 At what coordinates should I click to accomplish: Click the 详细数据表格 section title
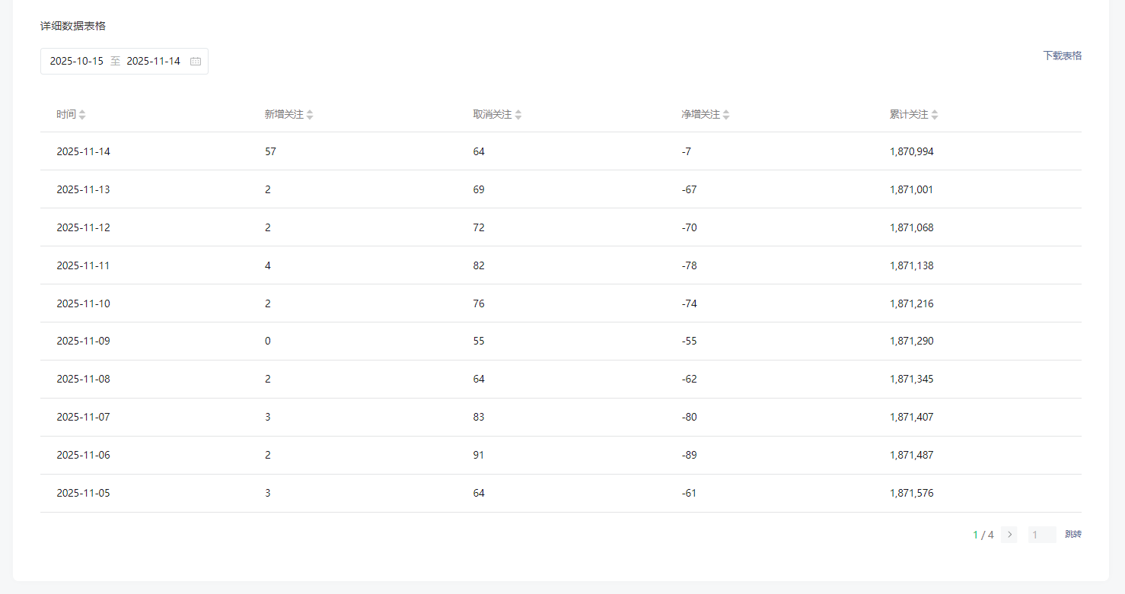(x=73, y=26)
